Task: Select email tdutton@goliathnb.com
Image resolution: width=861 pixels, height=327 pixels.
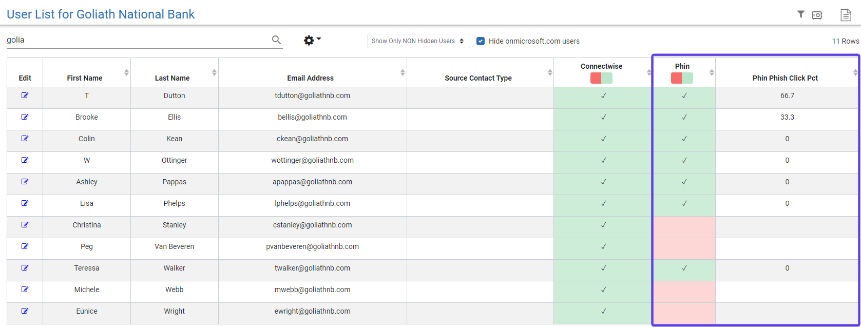Action: (313, 95)
